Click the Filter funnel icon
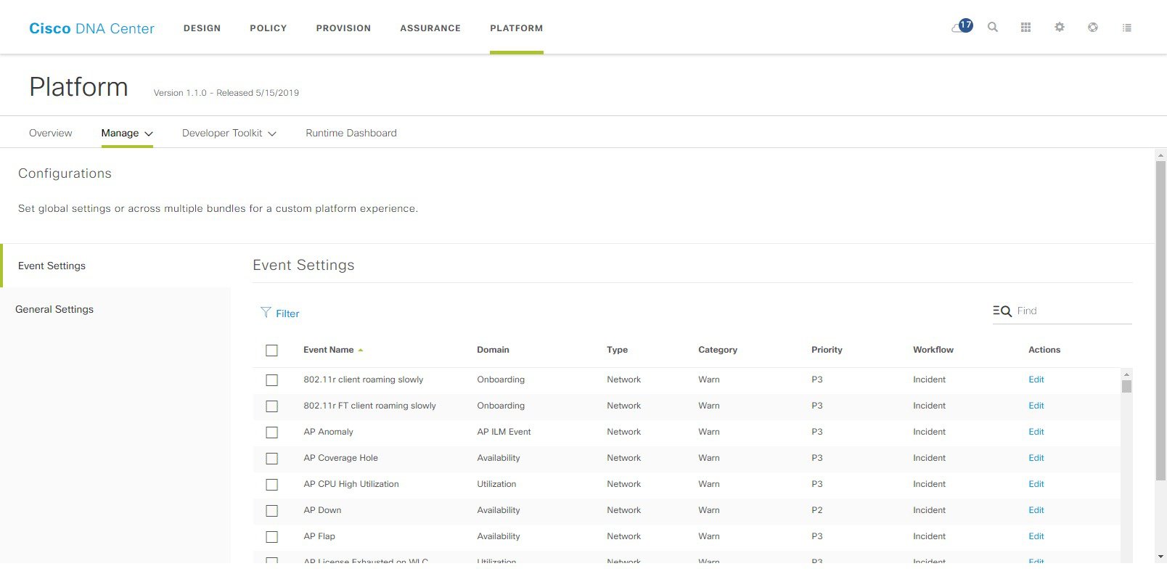The image size is (1167, 574). pyautogui.click(x=266, y=313)
